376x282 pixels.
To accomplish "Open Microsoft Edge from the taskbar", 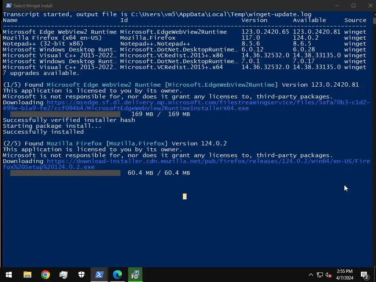I will [117, 275].
